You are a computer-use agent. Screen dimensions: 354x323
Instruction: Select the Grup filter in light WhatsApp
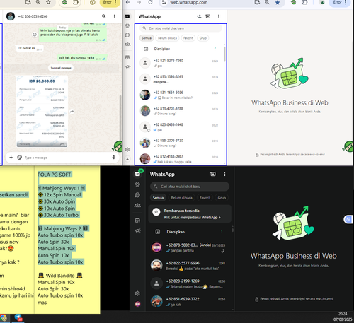[x=203, y=38]
